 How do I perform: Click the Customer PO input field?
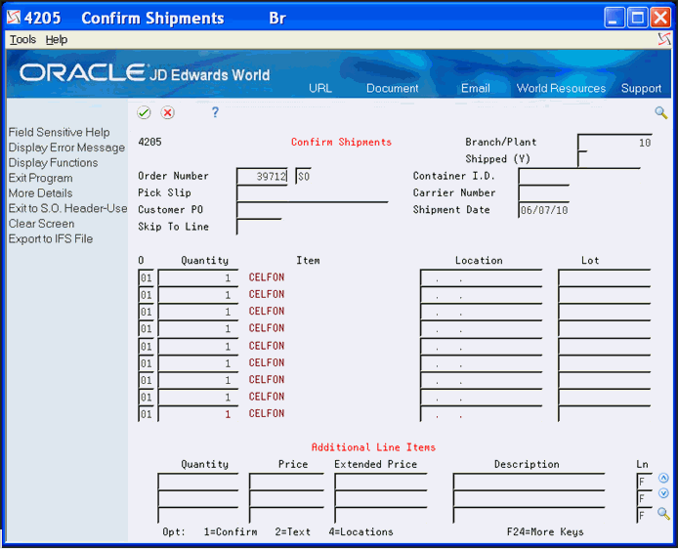coord(313,210)
